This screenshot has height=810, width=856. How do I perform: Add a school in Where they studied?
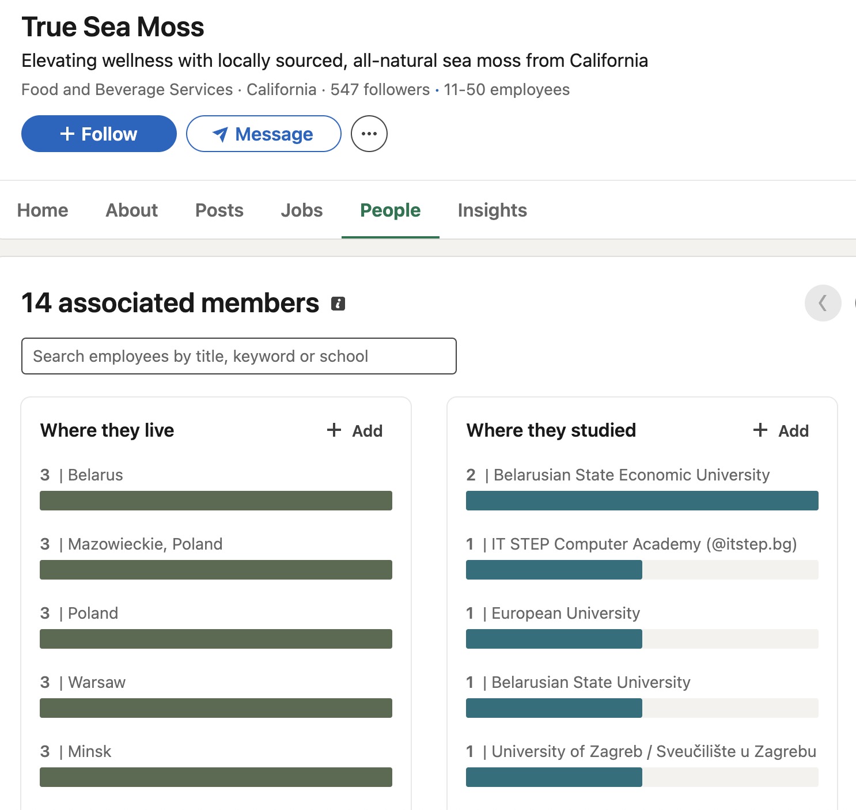click(x=781, y=430)
